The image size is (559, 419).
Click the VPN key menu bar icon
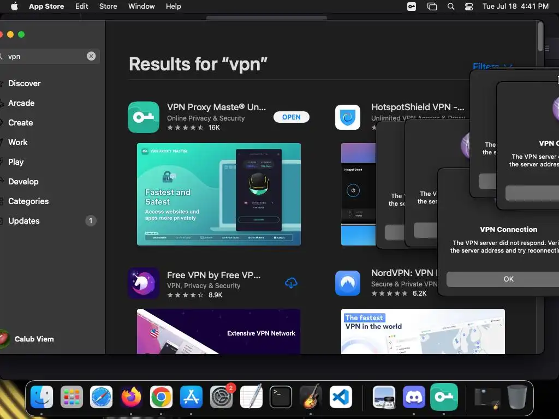point(412,7)
